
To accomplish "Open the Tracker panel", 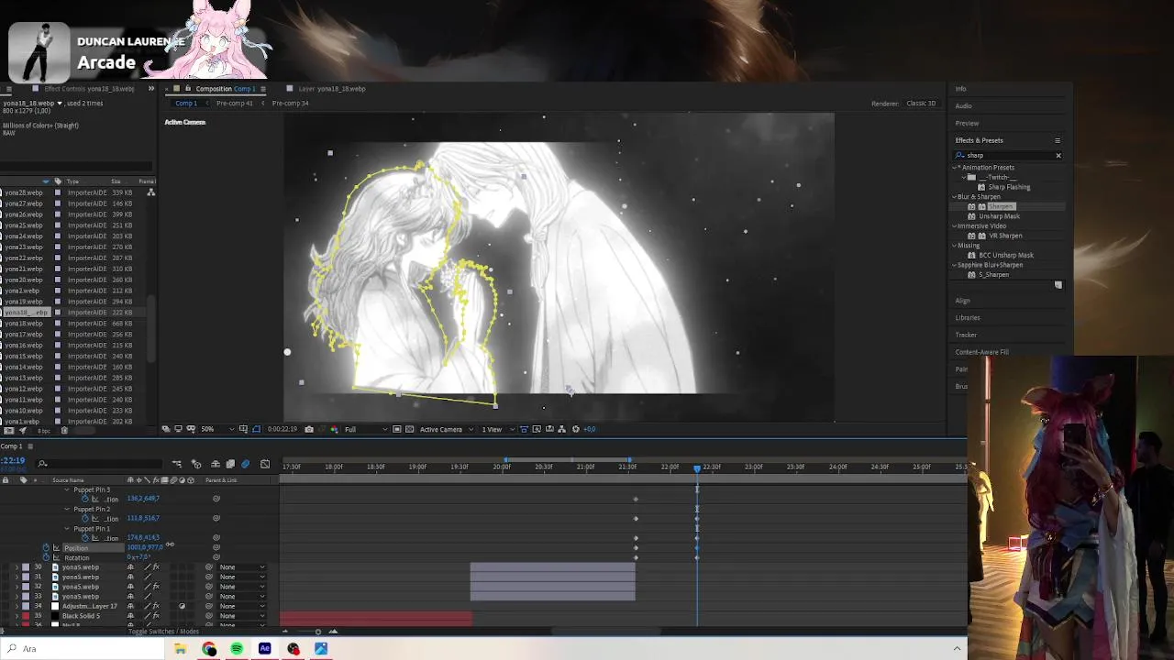I will point(966,335).
